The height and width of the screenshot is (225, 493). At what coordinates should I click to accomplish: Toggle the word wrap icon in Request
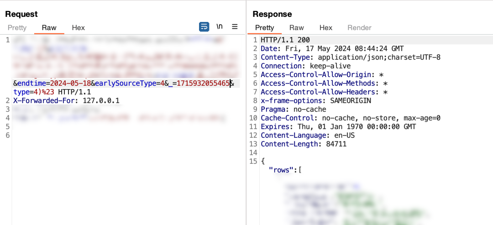204,26
